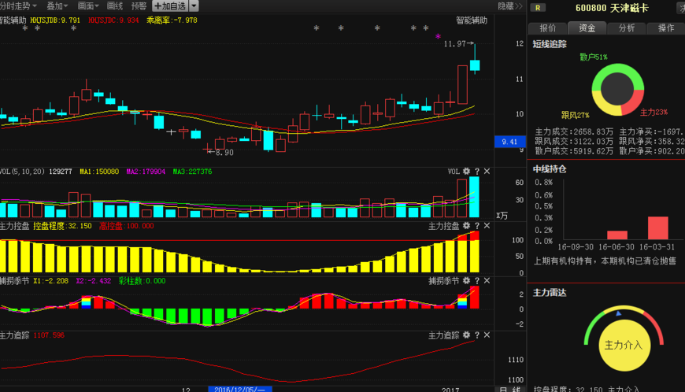Show help for 主力追踪 indicator
685x392 pixels.
pyautogui.click(x=477, y=335)
